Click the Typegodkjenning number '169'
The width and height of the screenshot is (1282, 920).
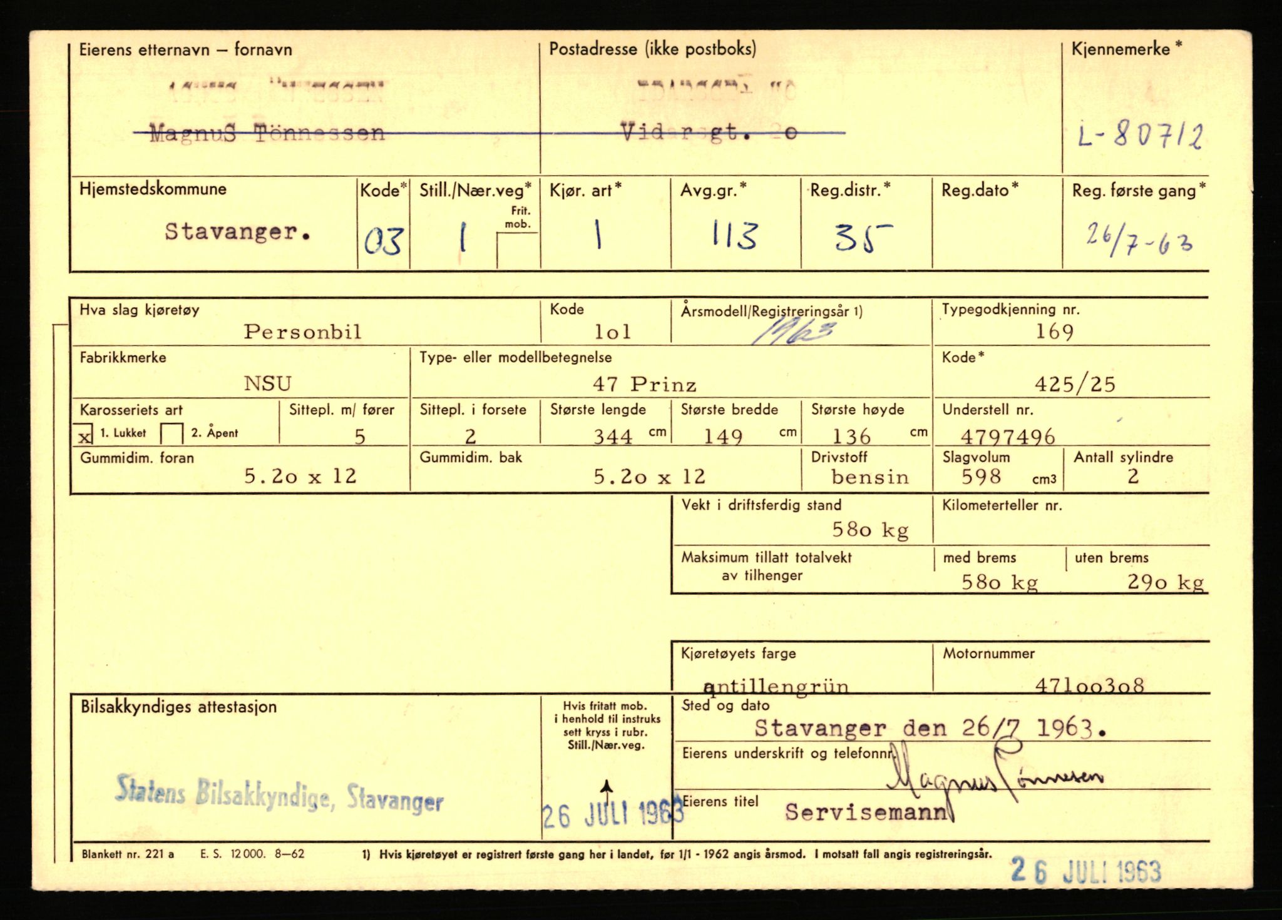point(1055,331)
